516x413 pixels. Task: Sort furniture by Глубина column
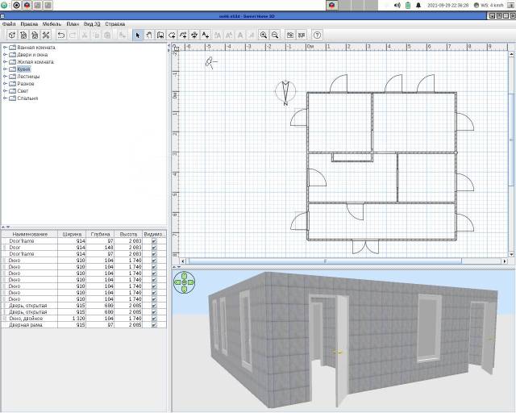click(100, 234)
